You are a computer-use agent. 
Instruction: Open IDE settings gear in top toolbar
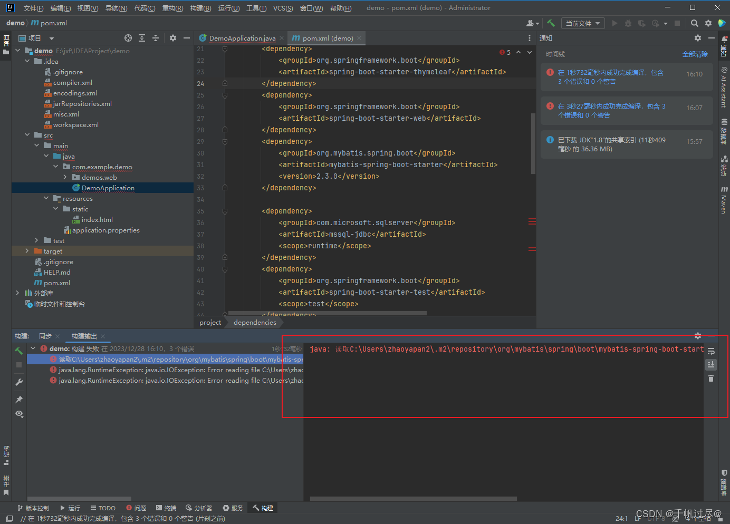(x=708, y=23)
